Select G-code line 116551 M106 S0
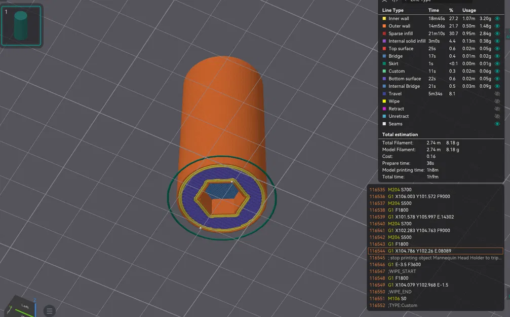The image size is (510, 317). 436,298
